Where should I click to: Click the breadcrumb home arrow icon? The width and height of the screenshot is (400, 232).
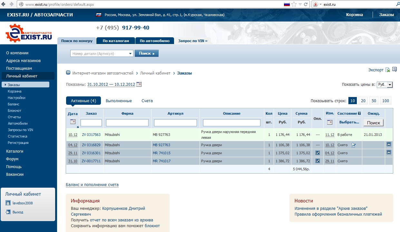click(x=68, y=73)
